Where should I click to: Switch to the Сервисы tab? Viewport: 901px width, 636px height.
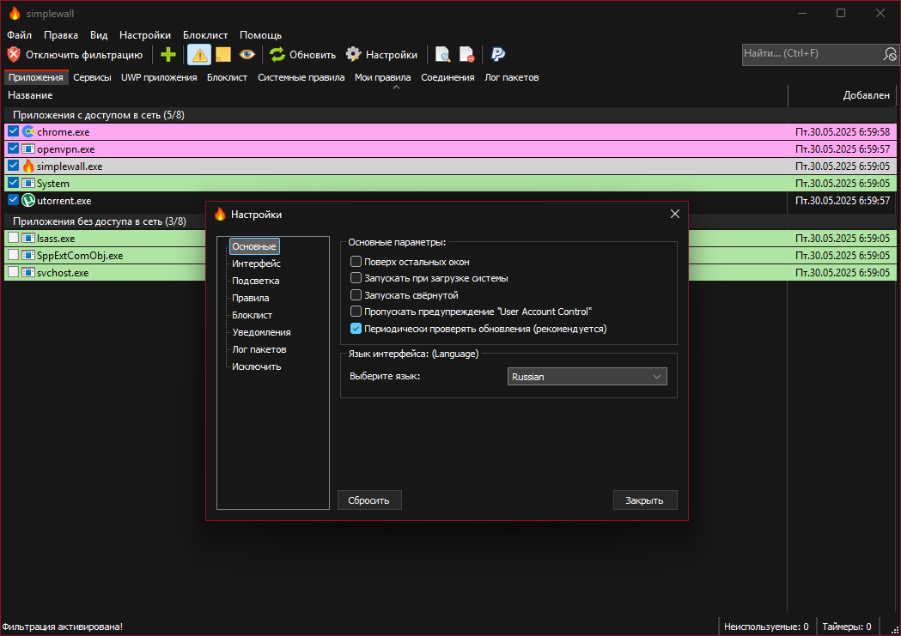pos(92,77)
